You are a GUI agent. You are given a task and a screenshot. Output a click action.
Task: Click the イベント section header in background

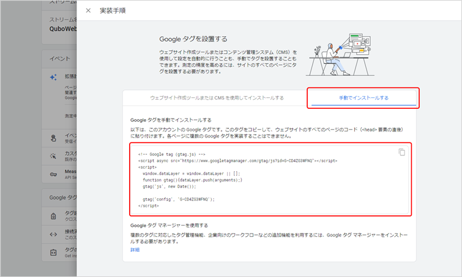pyautogui.click(x=60, y=59)
